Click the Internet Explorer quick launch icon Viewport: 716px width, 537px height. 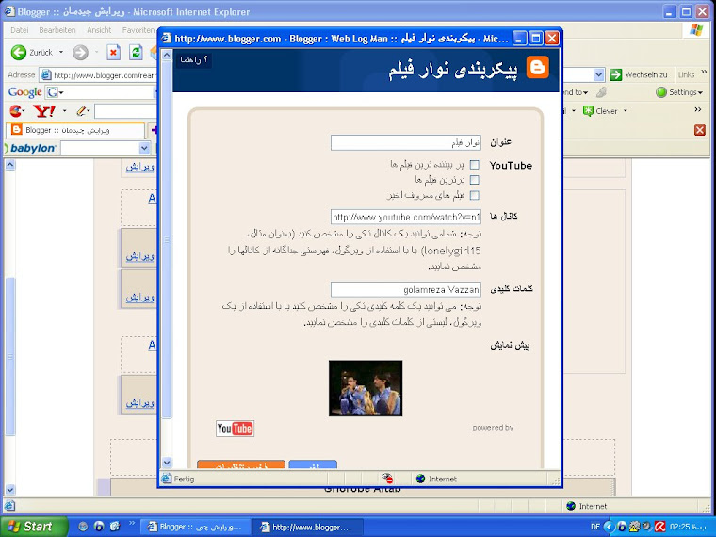pos(115,526)
